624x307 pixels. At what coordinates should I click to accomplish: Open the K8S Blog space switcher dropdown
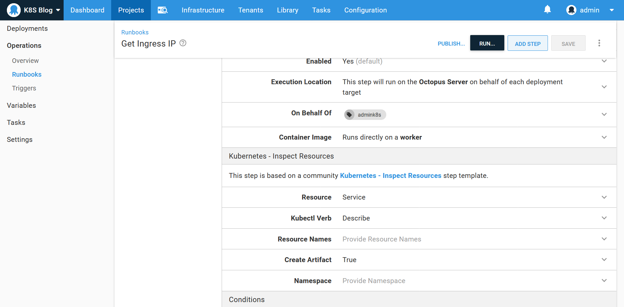pos(58,10)
